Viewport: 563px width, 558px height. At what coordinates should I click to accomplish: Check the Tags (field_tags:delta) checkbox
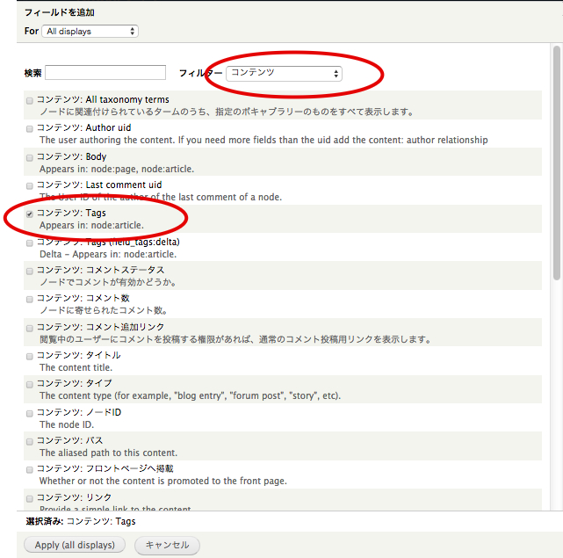[x=30, y=243]
